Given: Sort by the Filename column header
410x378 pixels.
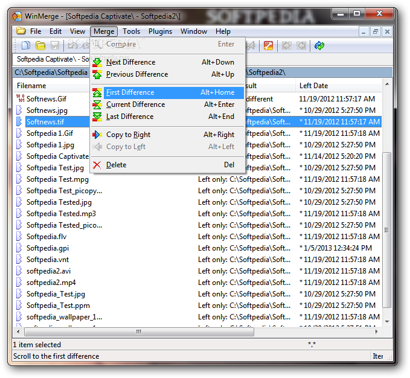Looking at the screenshot, I should (51, 86).
